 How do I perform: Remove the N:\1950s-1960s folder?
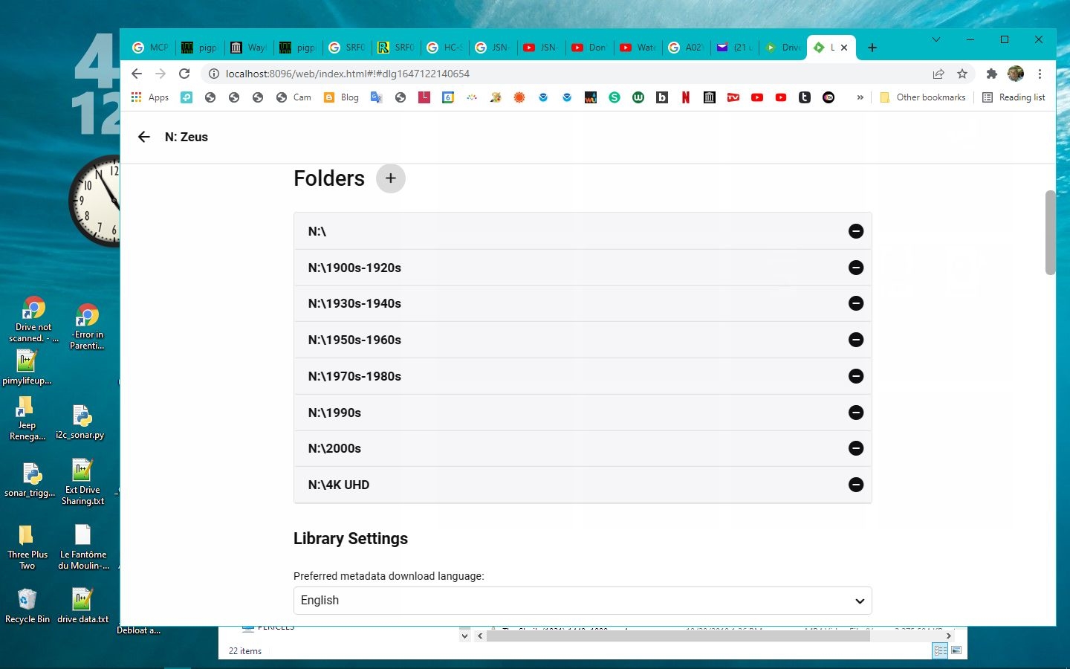855,340
